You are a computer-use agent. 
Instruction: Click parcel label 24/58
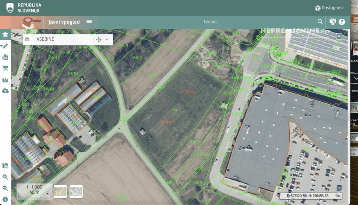pos(65,52)
